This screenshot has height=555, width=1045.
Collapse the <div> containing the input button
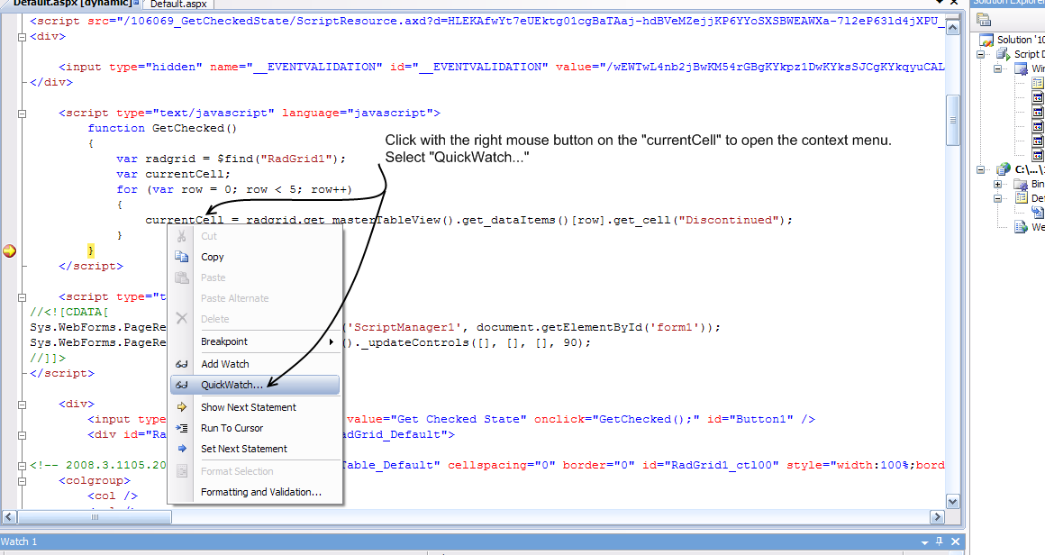(x=22, y=405)
